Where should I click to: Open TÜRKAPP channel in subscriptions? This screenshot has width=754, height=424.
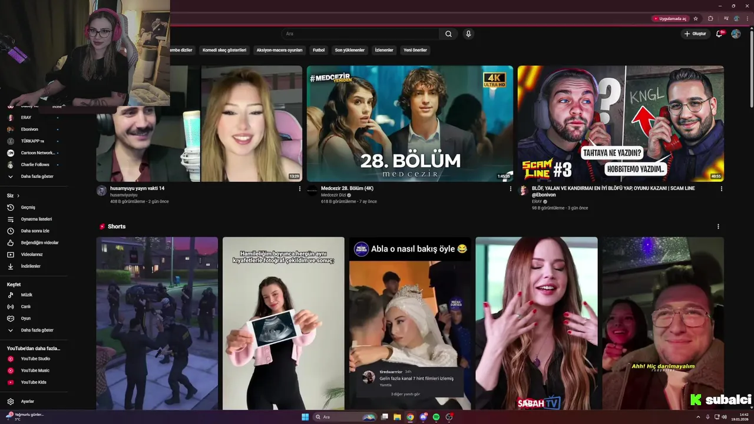click(x=33, y=141)
